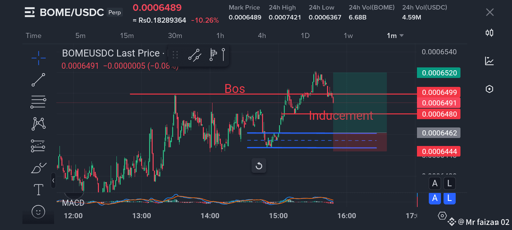Switch to the 4h timeframe

click(262, 35)
